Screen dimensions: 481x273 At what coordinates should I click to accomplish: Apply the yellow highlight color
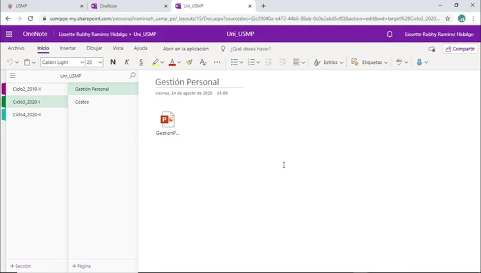[x=156, y=62]
